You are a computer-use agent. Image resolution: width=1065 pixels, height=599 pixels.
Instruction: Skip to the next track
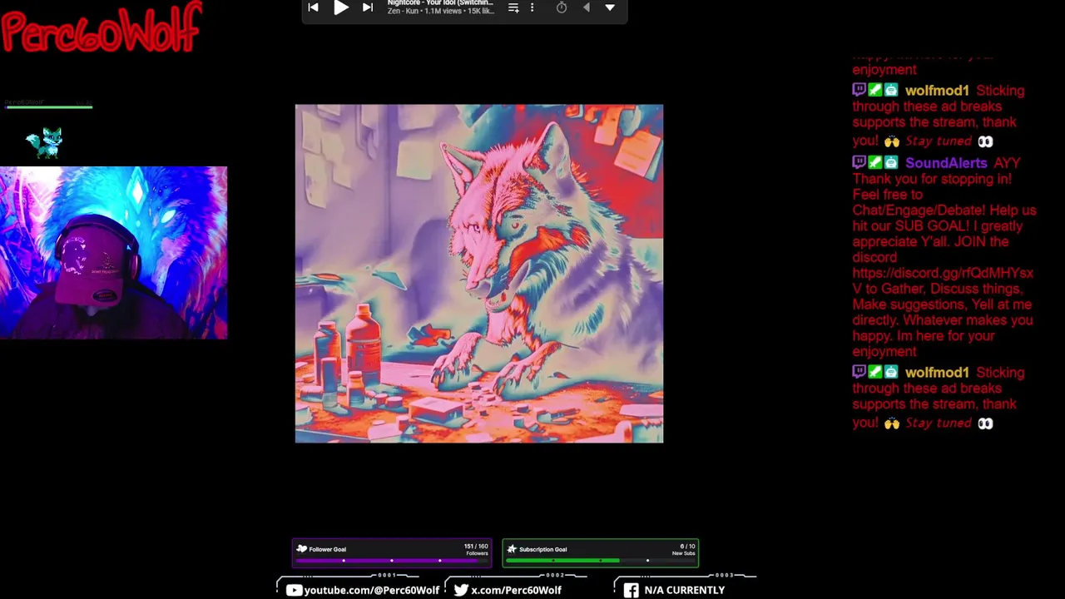(368, 7)
